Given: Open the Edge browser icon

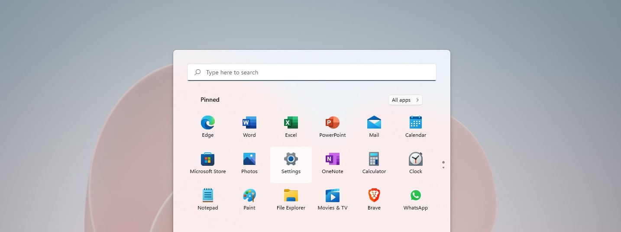Looking at the screenshot, I should pos(208,123).
